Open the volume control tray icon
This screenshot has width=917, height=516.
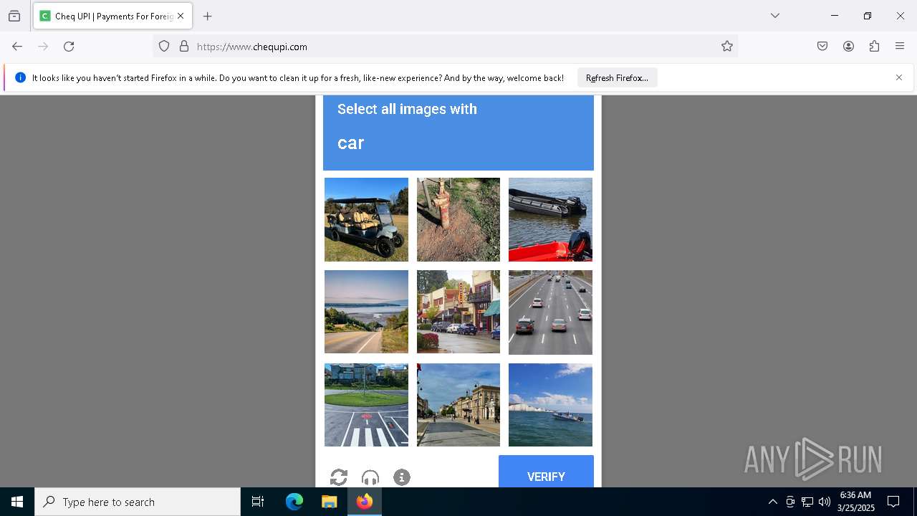click(825, 502)
